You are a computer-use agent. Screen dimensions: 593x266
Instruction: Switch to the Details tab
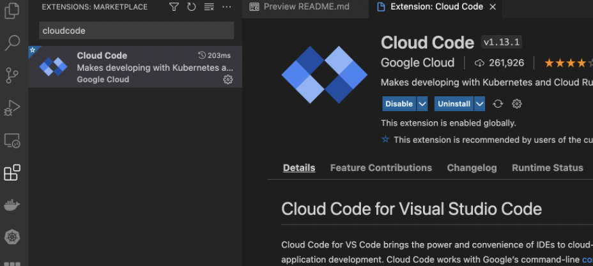[299, 168]
